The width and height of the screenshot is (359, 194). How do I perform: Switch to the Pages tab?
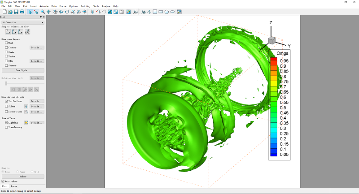[14, 186]
